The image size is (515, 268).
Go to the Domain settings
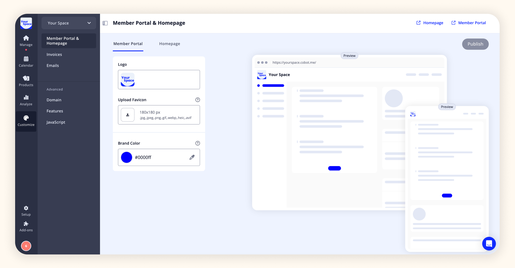point(54,100)
